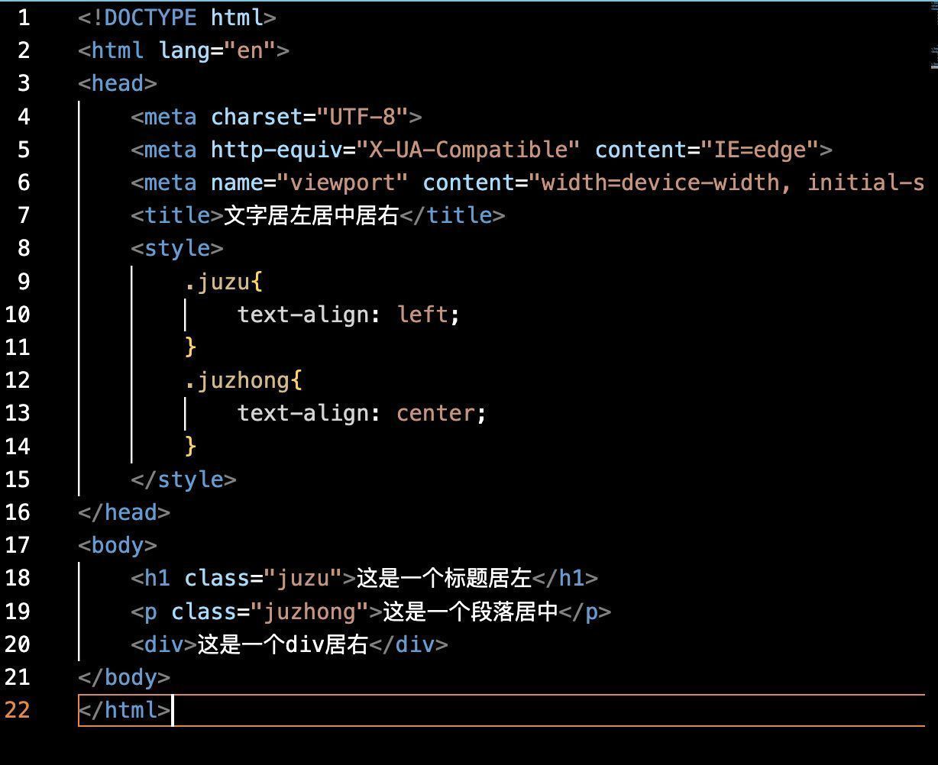Viewport: 938px width, 765px height.
Task: Click the "IE=edge" content value
Action: (760, 150)
